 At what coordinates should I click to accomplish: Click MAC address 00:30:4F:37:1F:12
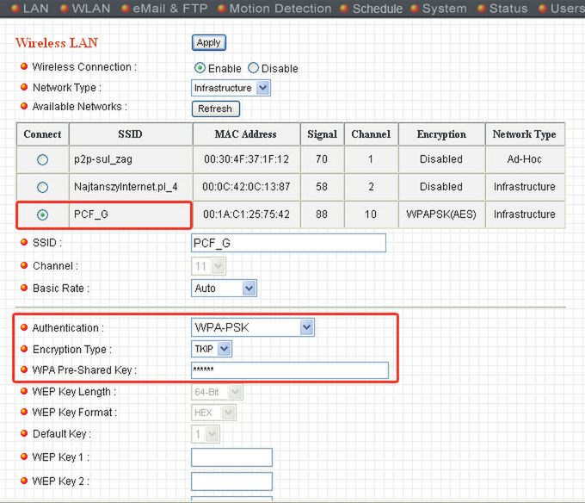pyautogui.click(x=246, y=159)
